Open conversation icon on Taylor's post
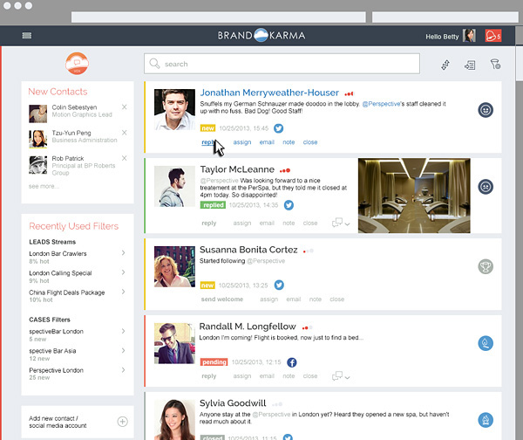Image resolution: width=523 pixels, height=440 pixels. click(x=337, y=222)
